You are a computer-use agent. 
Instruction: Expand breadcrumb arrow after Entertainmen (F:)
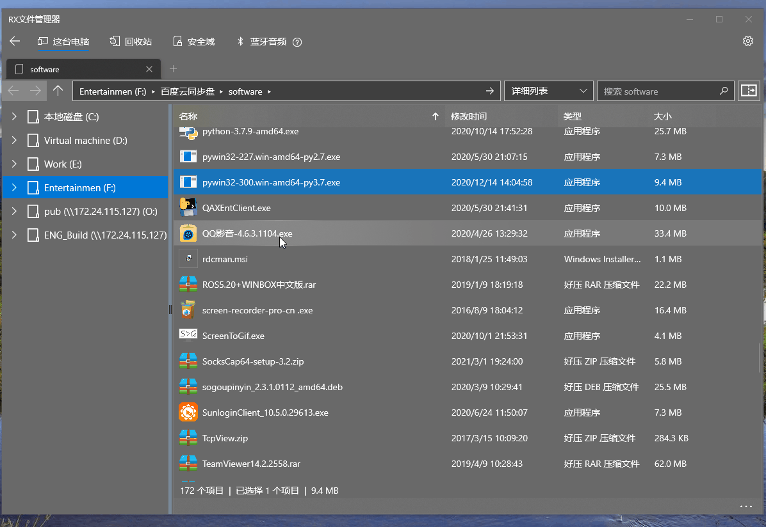[154, 91]
